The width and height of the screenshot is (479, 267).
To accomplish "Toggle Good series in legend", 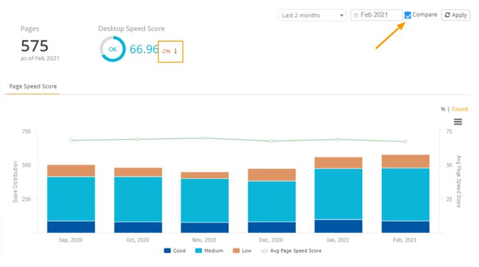I will click(175, 250).
